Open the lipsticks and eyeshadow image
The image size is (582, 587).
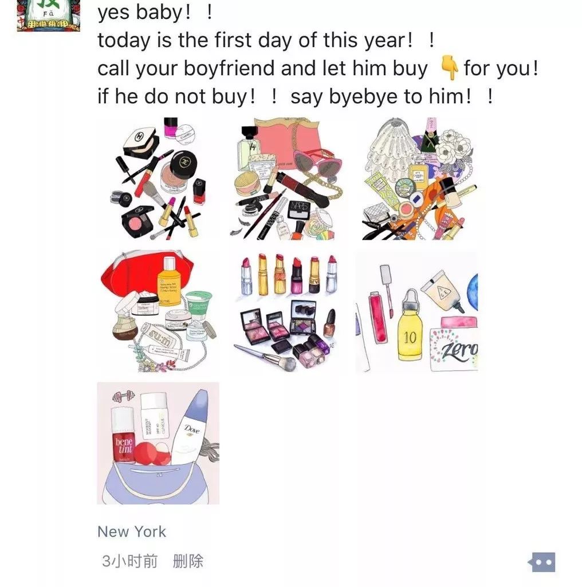pos(287,311)
